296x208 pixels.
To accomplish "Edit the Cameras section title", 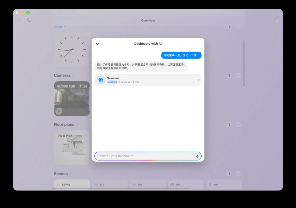I will coord(73,75).
